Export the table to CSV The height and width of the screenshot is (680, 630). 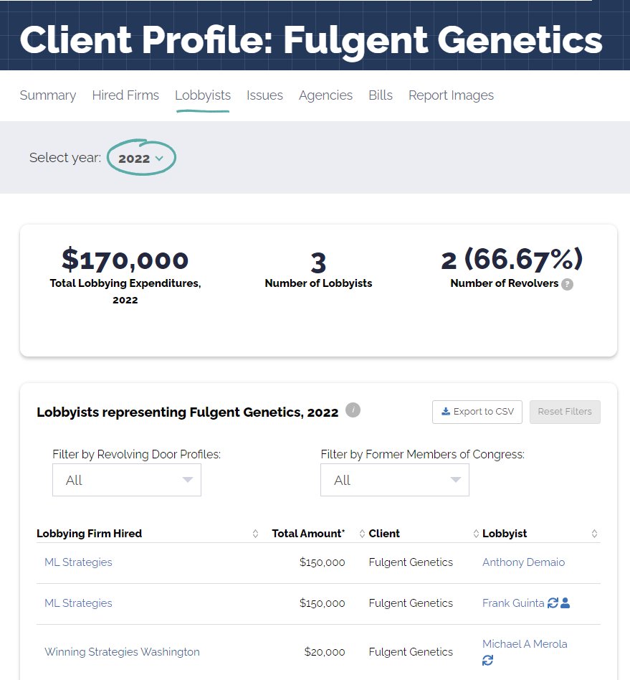tap(477, 412)
